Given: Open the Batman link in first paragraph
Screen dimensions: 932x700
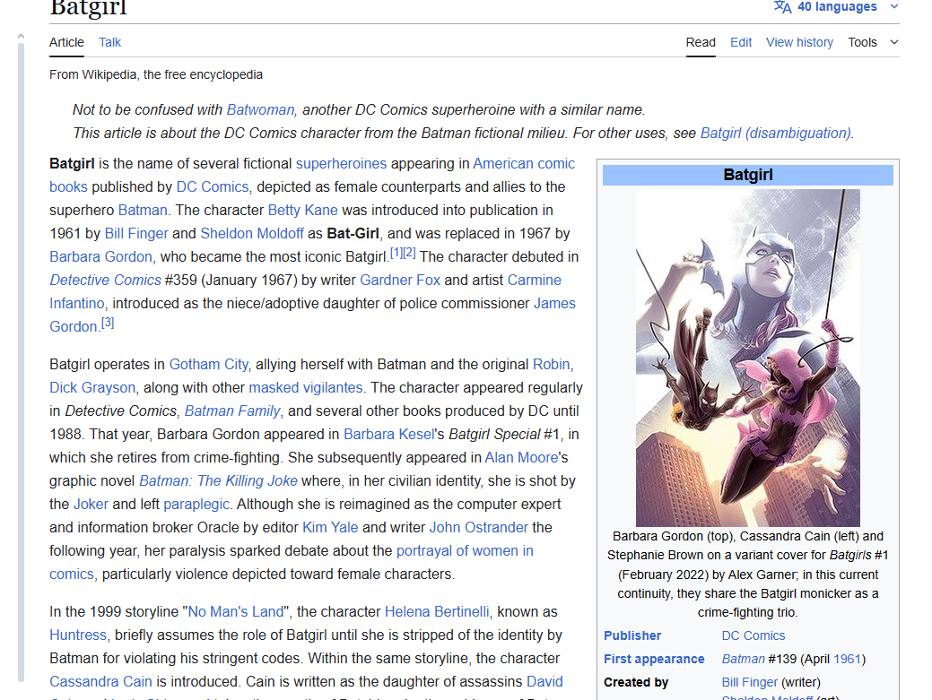Looking at the screenshot, I should pyautogui.click(x=143, y=210).
